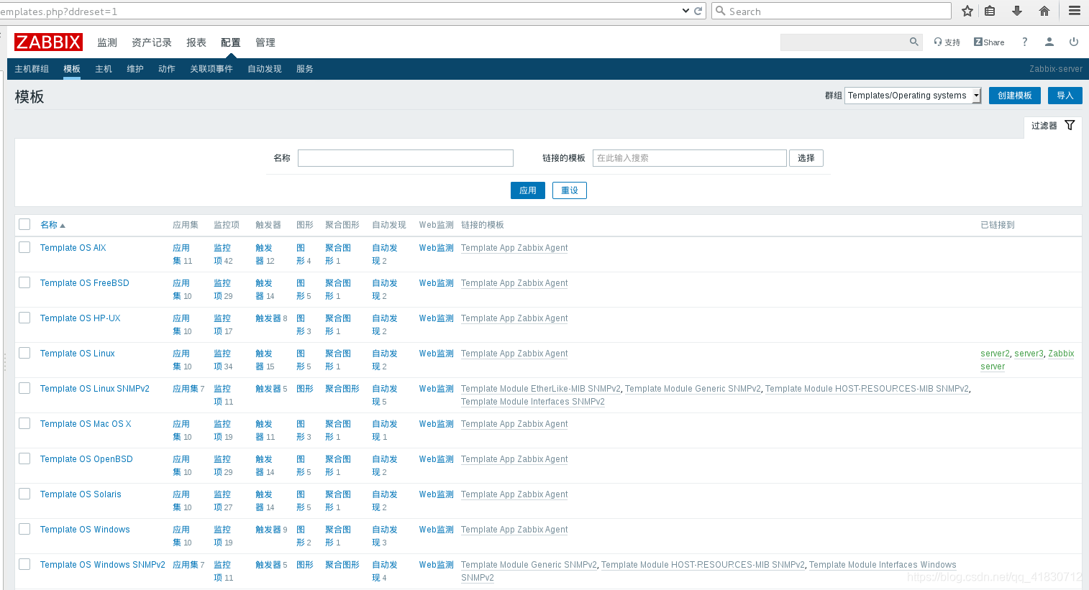Screen dimensions: 1089x590
Task: Open the server3 linked host
Action: click(1029, 354)
